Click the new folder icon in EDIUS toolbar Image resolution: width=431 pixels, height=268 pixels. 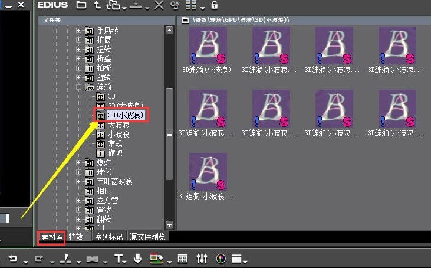pyautogui.click(x=81, y=5)
